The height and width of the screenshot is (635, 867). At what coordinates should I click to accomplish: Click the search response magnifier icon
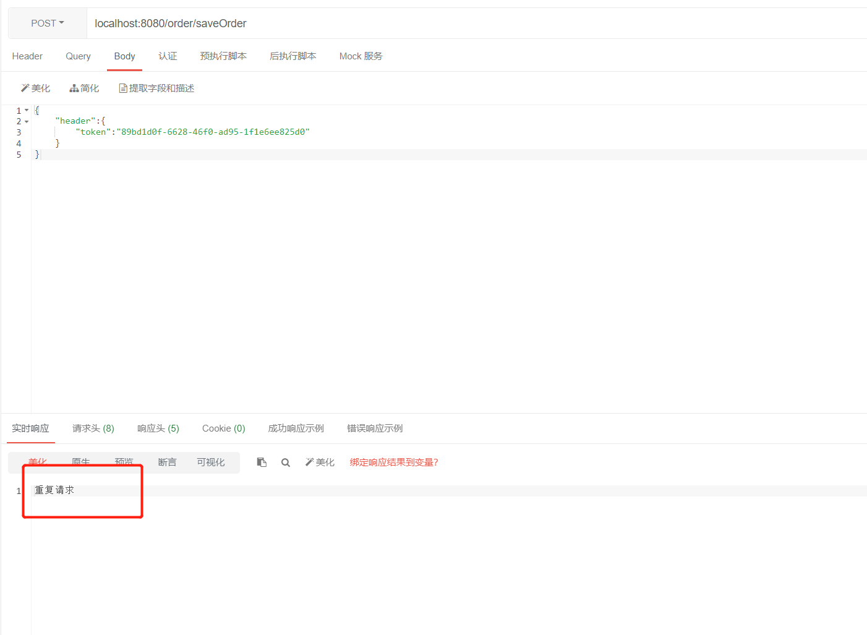[286, 462]
